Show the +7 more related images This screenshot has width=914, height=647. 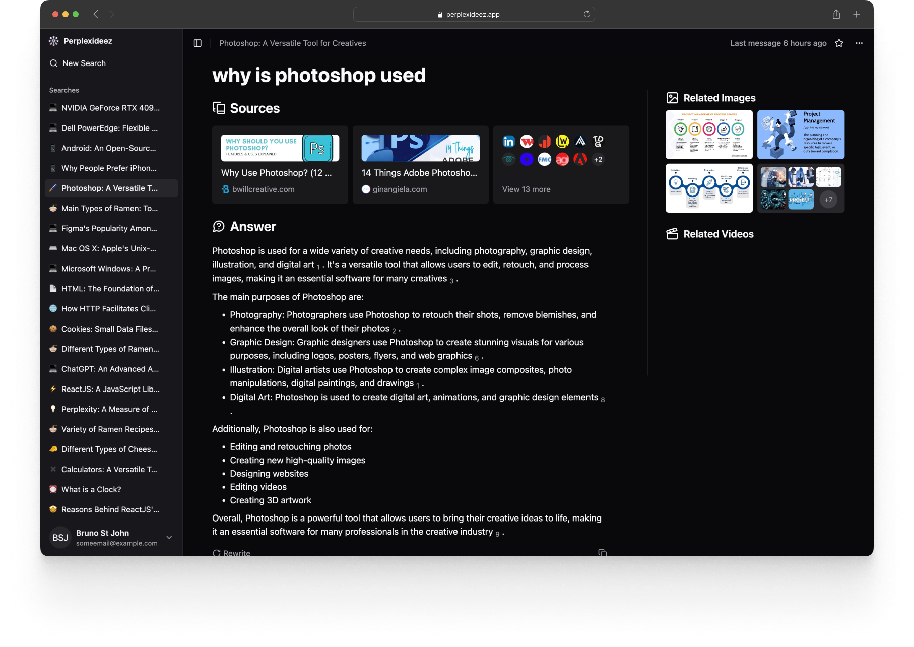coord(828,200)
